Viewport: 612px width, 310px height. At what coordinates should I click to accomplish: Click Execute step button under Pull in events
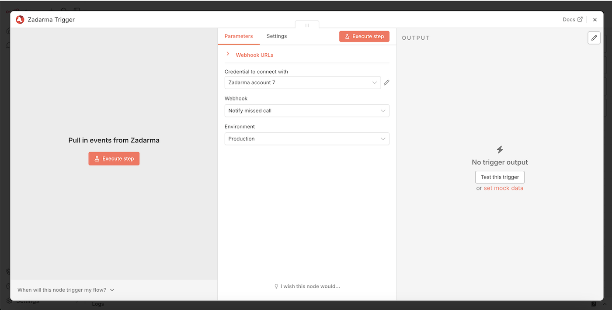114,158
